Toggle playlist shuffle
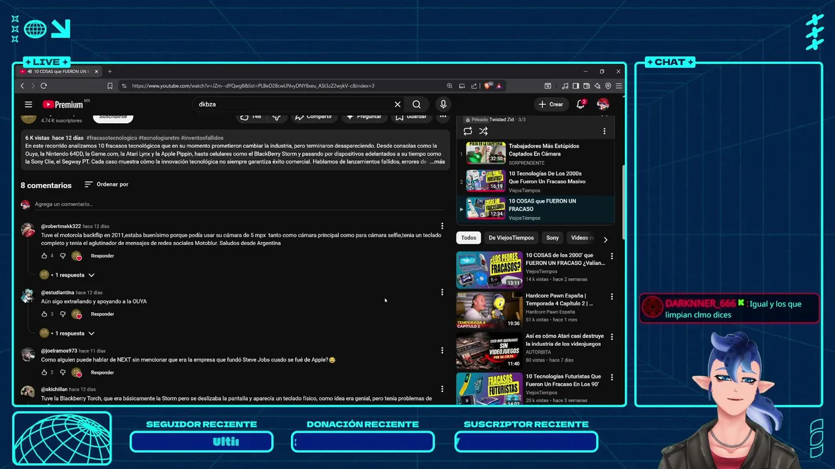This screenshot has width=835, height=469. 483,131
